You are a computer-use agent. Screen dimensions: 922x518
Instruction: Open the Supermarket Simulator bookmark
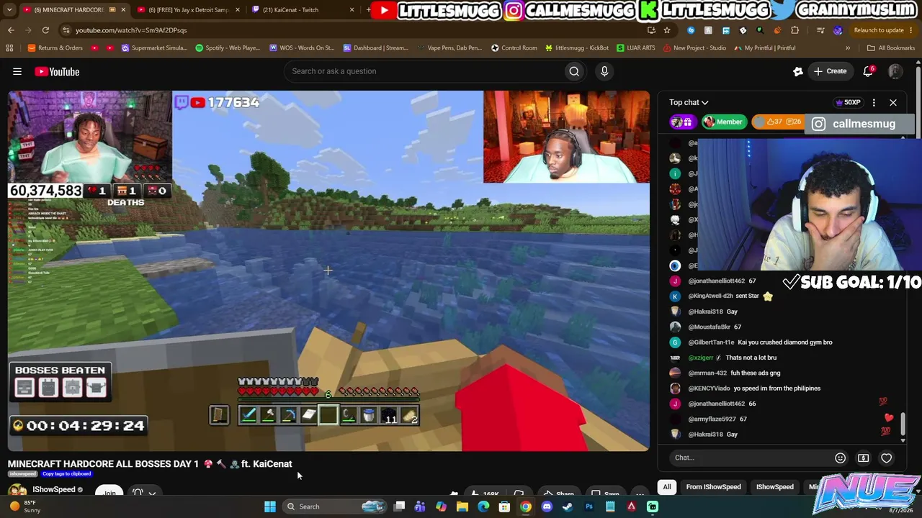tap(154, 48)
